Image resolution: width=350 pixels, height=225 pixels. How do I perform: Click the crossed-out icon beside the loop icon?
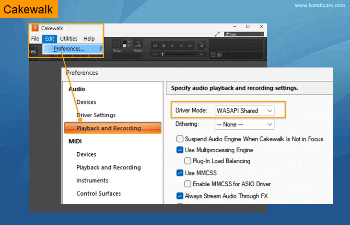(220, 55)
